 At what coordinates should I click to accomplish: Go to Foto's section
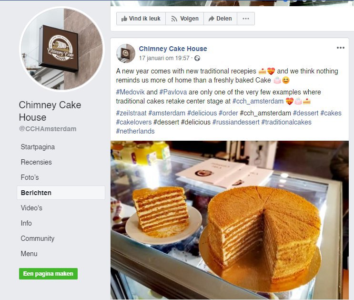pos(30,177)
